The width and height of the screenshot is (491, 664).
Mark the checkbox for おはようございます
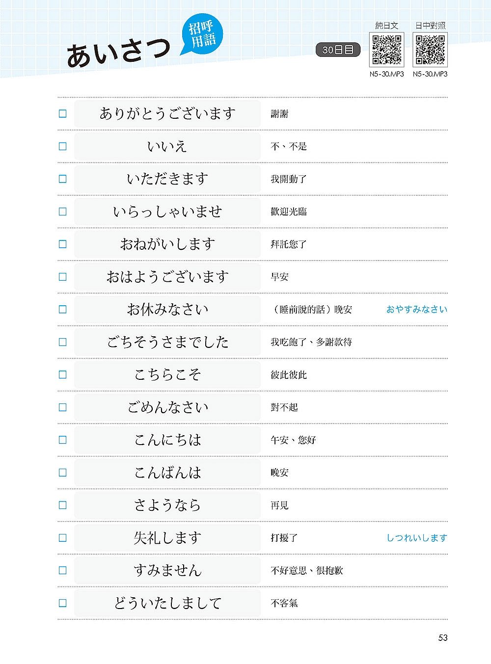[x=63, y=277]
